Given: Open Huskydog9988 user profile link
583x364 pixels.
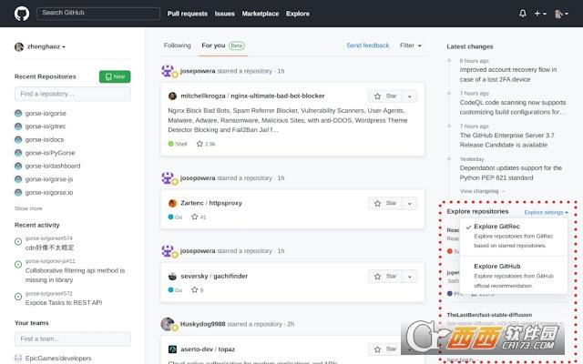Looking at the screenshot, I should (x=202, y=324).
